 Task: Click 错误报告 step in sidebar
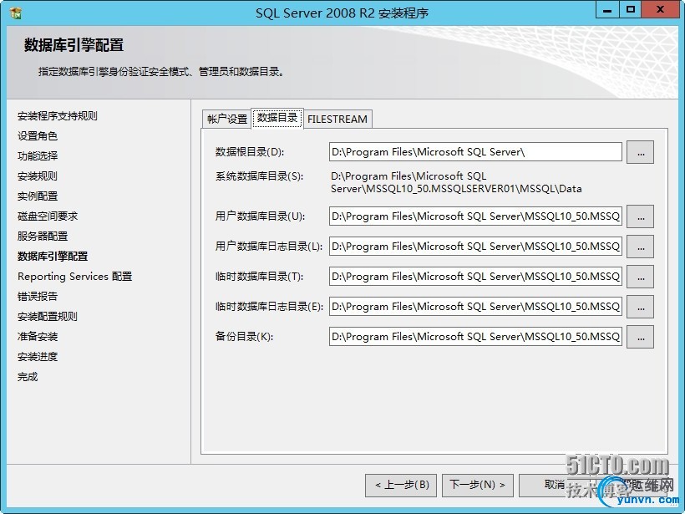click(37, 297)
